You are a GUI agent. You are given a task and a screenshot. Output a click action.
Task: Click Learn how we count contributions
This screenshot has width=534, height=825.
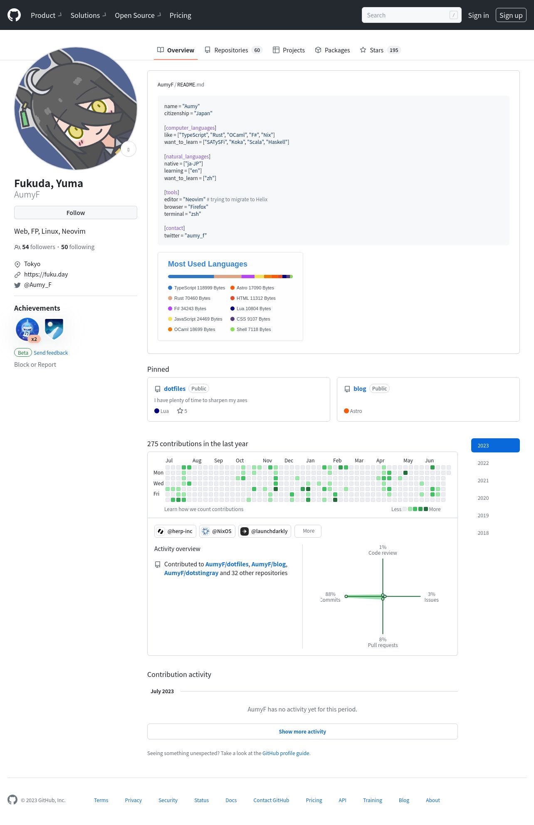click(x=204, y=509)
